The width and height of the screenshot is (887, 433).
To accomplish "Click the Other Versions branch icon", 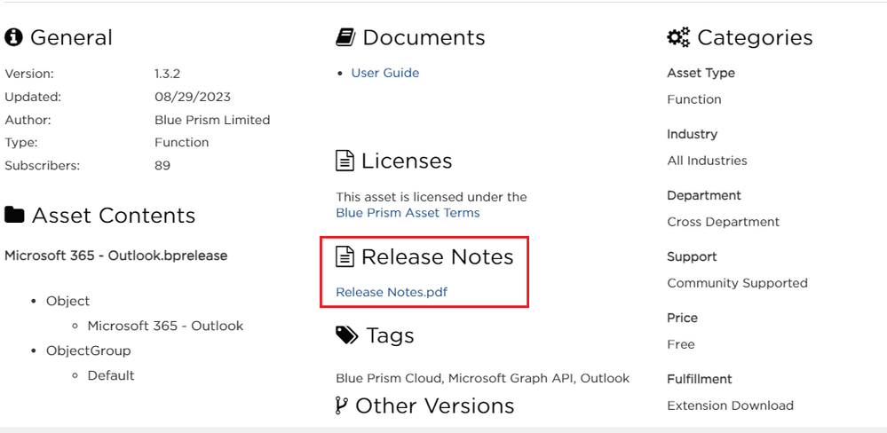I will tap(342, 405).
